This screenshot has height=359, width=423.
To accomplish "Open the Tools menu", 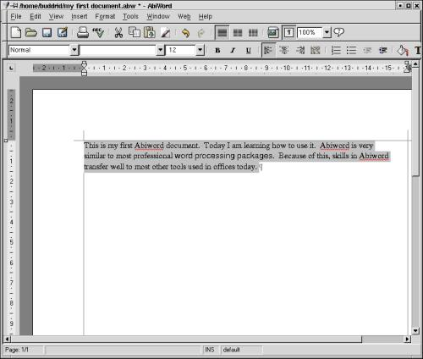I will 130,16.
